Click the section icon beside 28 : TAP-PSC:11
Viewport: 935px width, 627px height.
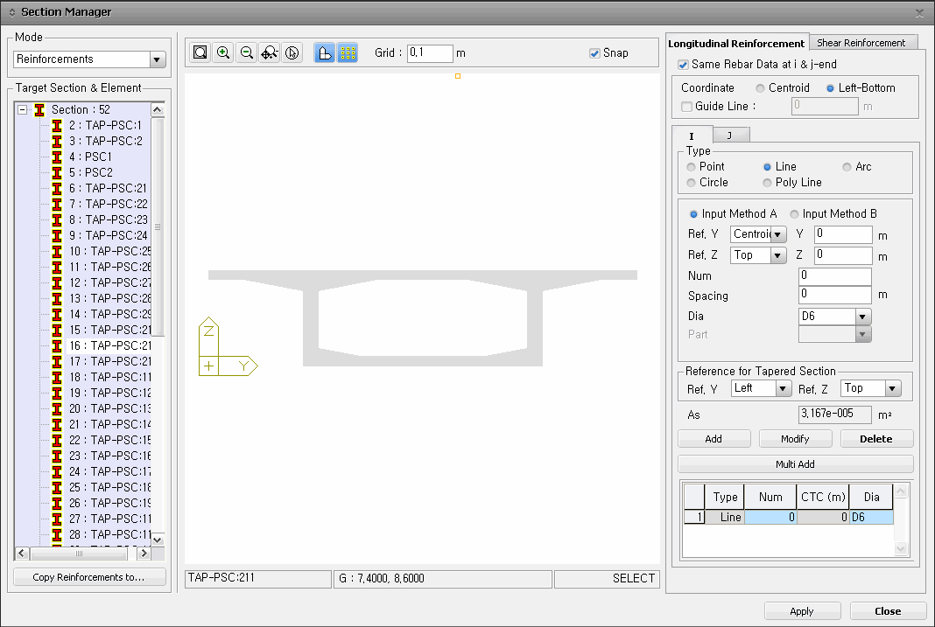tap(57, 534)
